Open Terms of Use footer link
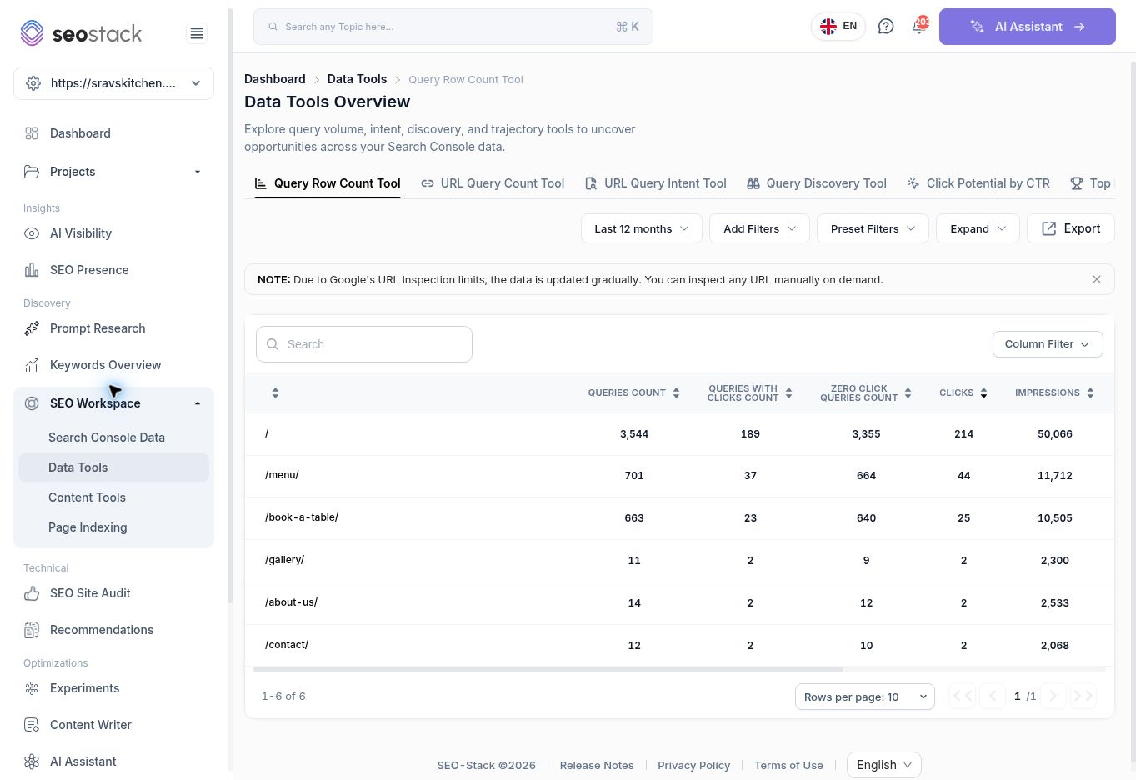This screenshot has height=780, width=1136. click(x=788, y=765)
